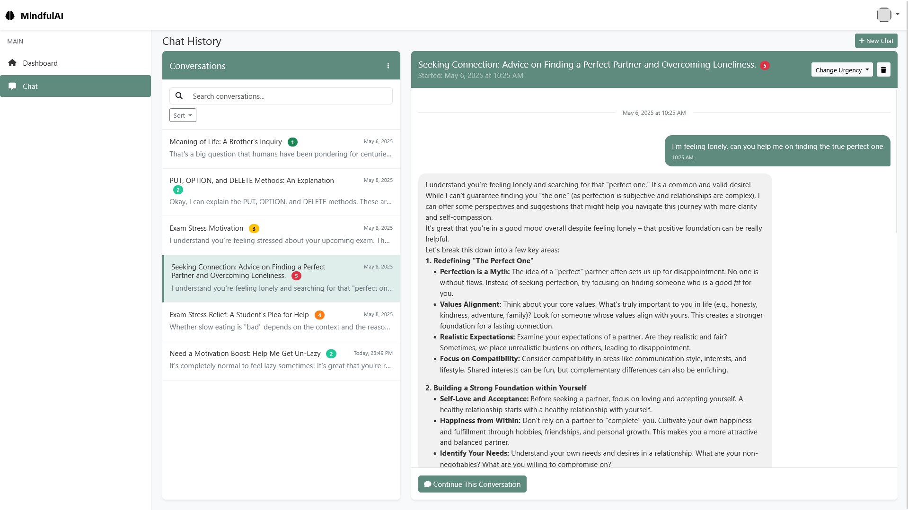Click red urgency badge 5 in chat header
908x510 pixels.
click(x=765, y=66)
